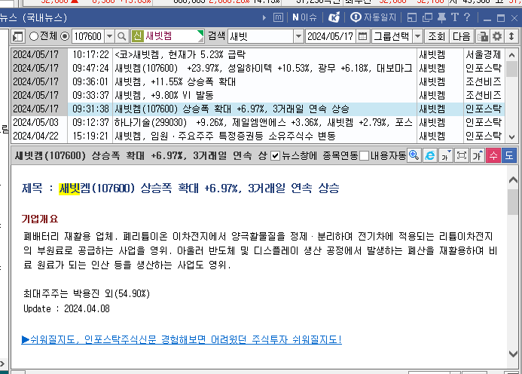Open the N이슈 issue panel
522x374 pixels.
(304, 17)
